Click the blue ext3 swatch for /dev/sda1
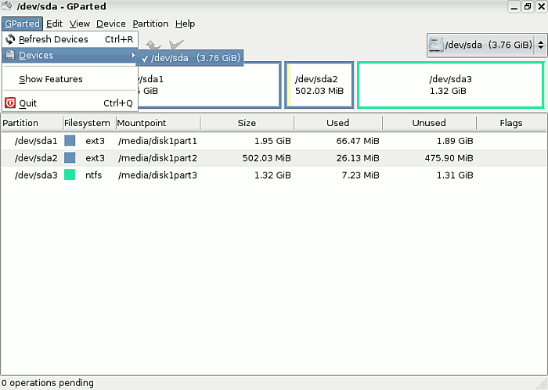This screenshot has width=548, height=390. [70, 141]
